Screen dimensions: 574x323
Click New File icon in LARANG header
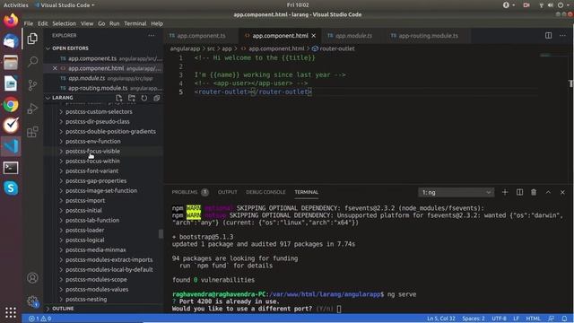click(119, 98)
